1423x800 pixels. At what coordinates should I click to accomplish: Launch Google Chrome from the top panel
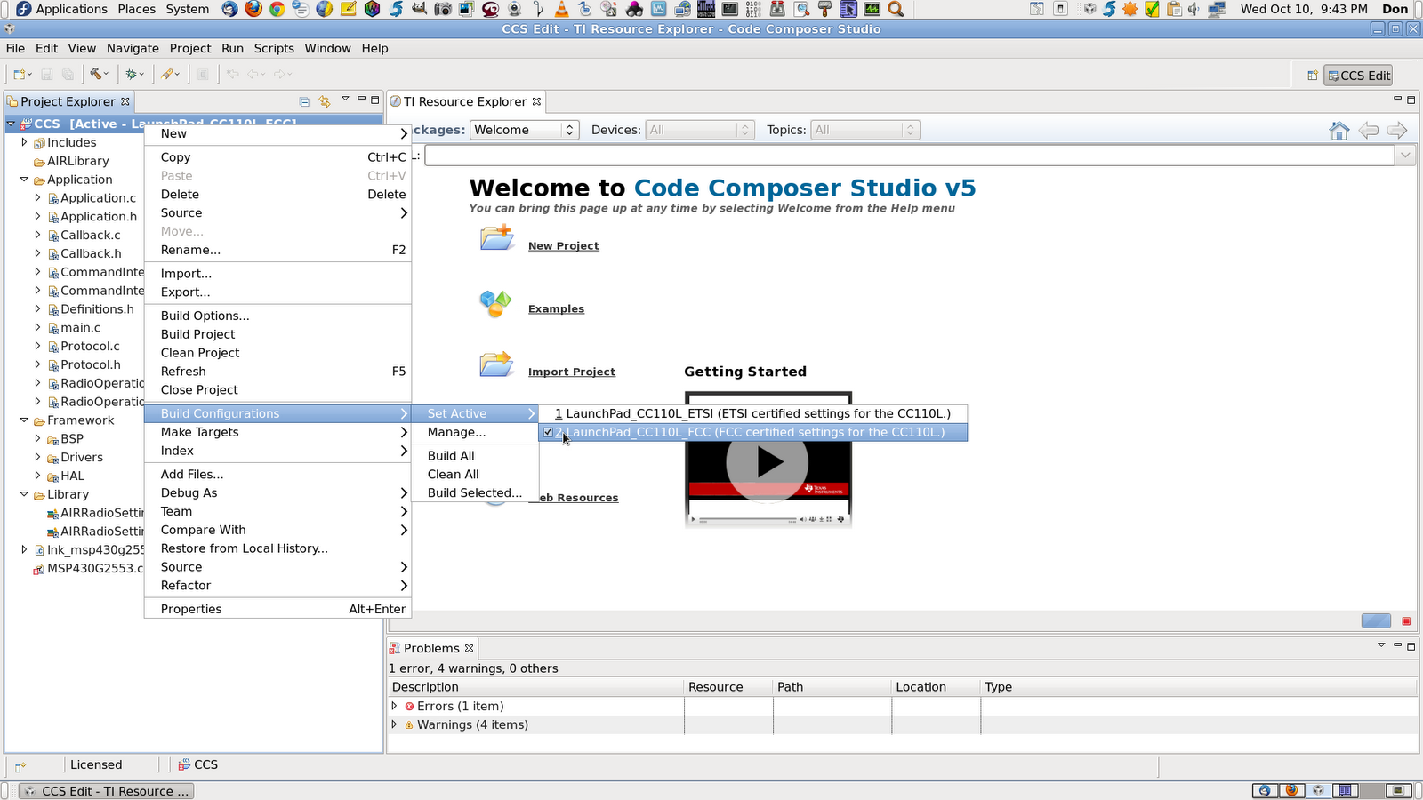tap(277, 9)
